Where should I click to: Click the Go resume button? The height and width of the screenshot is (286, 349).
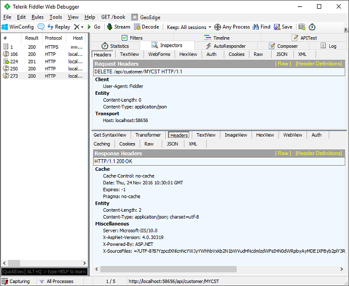[x=94, y=27]
